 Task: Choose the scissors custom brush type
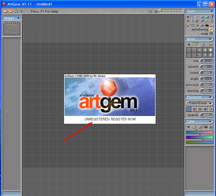point(203,45)
